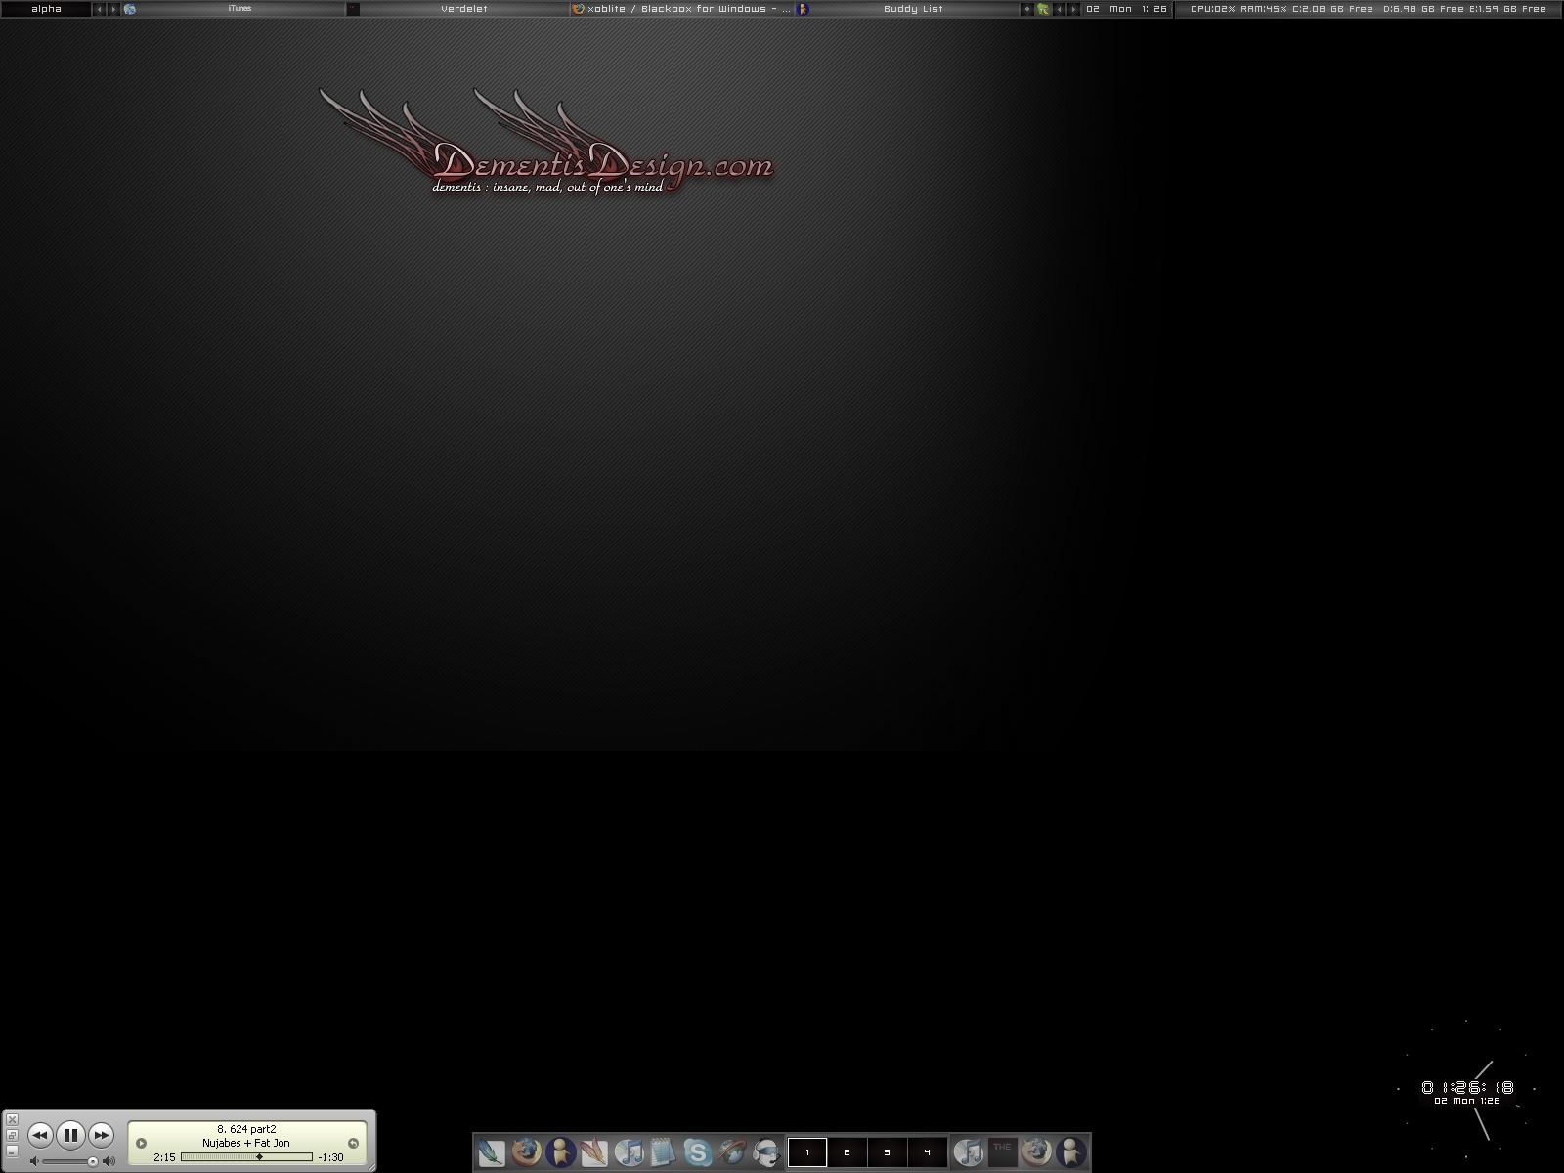Skip forward to the next track in iTunes

click(101, 1135)
